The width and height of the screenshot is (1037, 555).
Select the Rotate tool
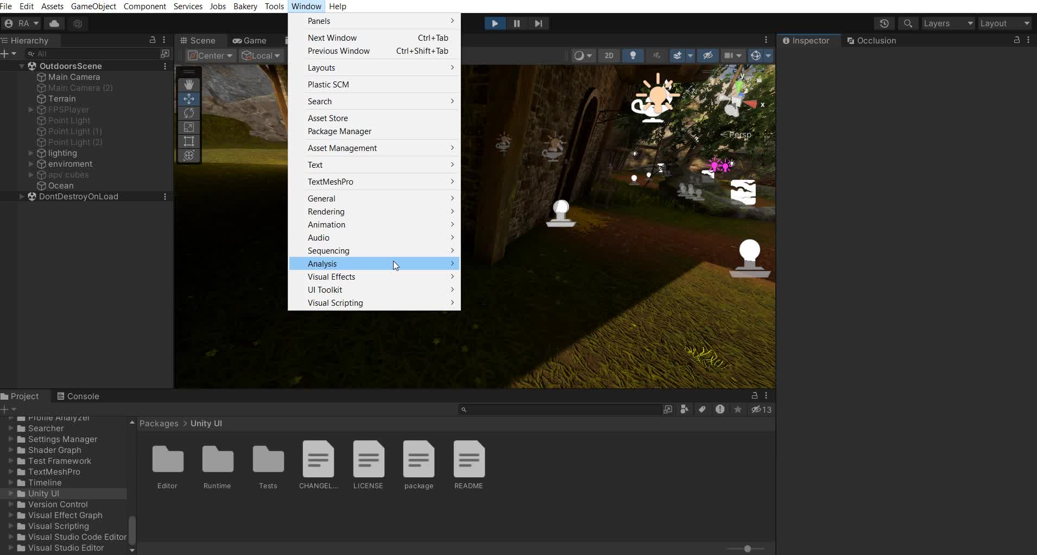click(188, 113)
